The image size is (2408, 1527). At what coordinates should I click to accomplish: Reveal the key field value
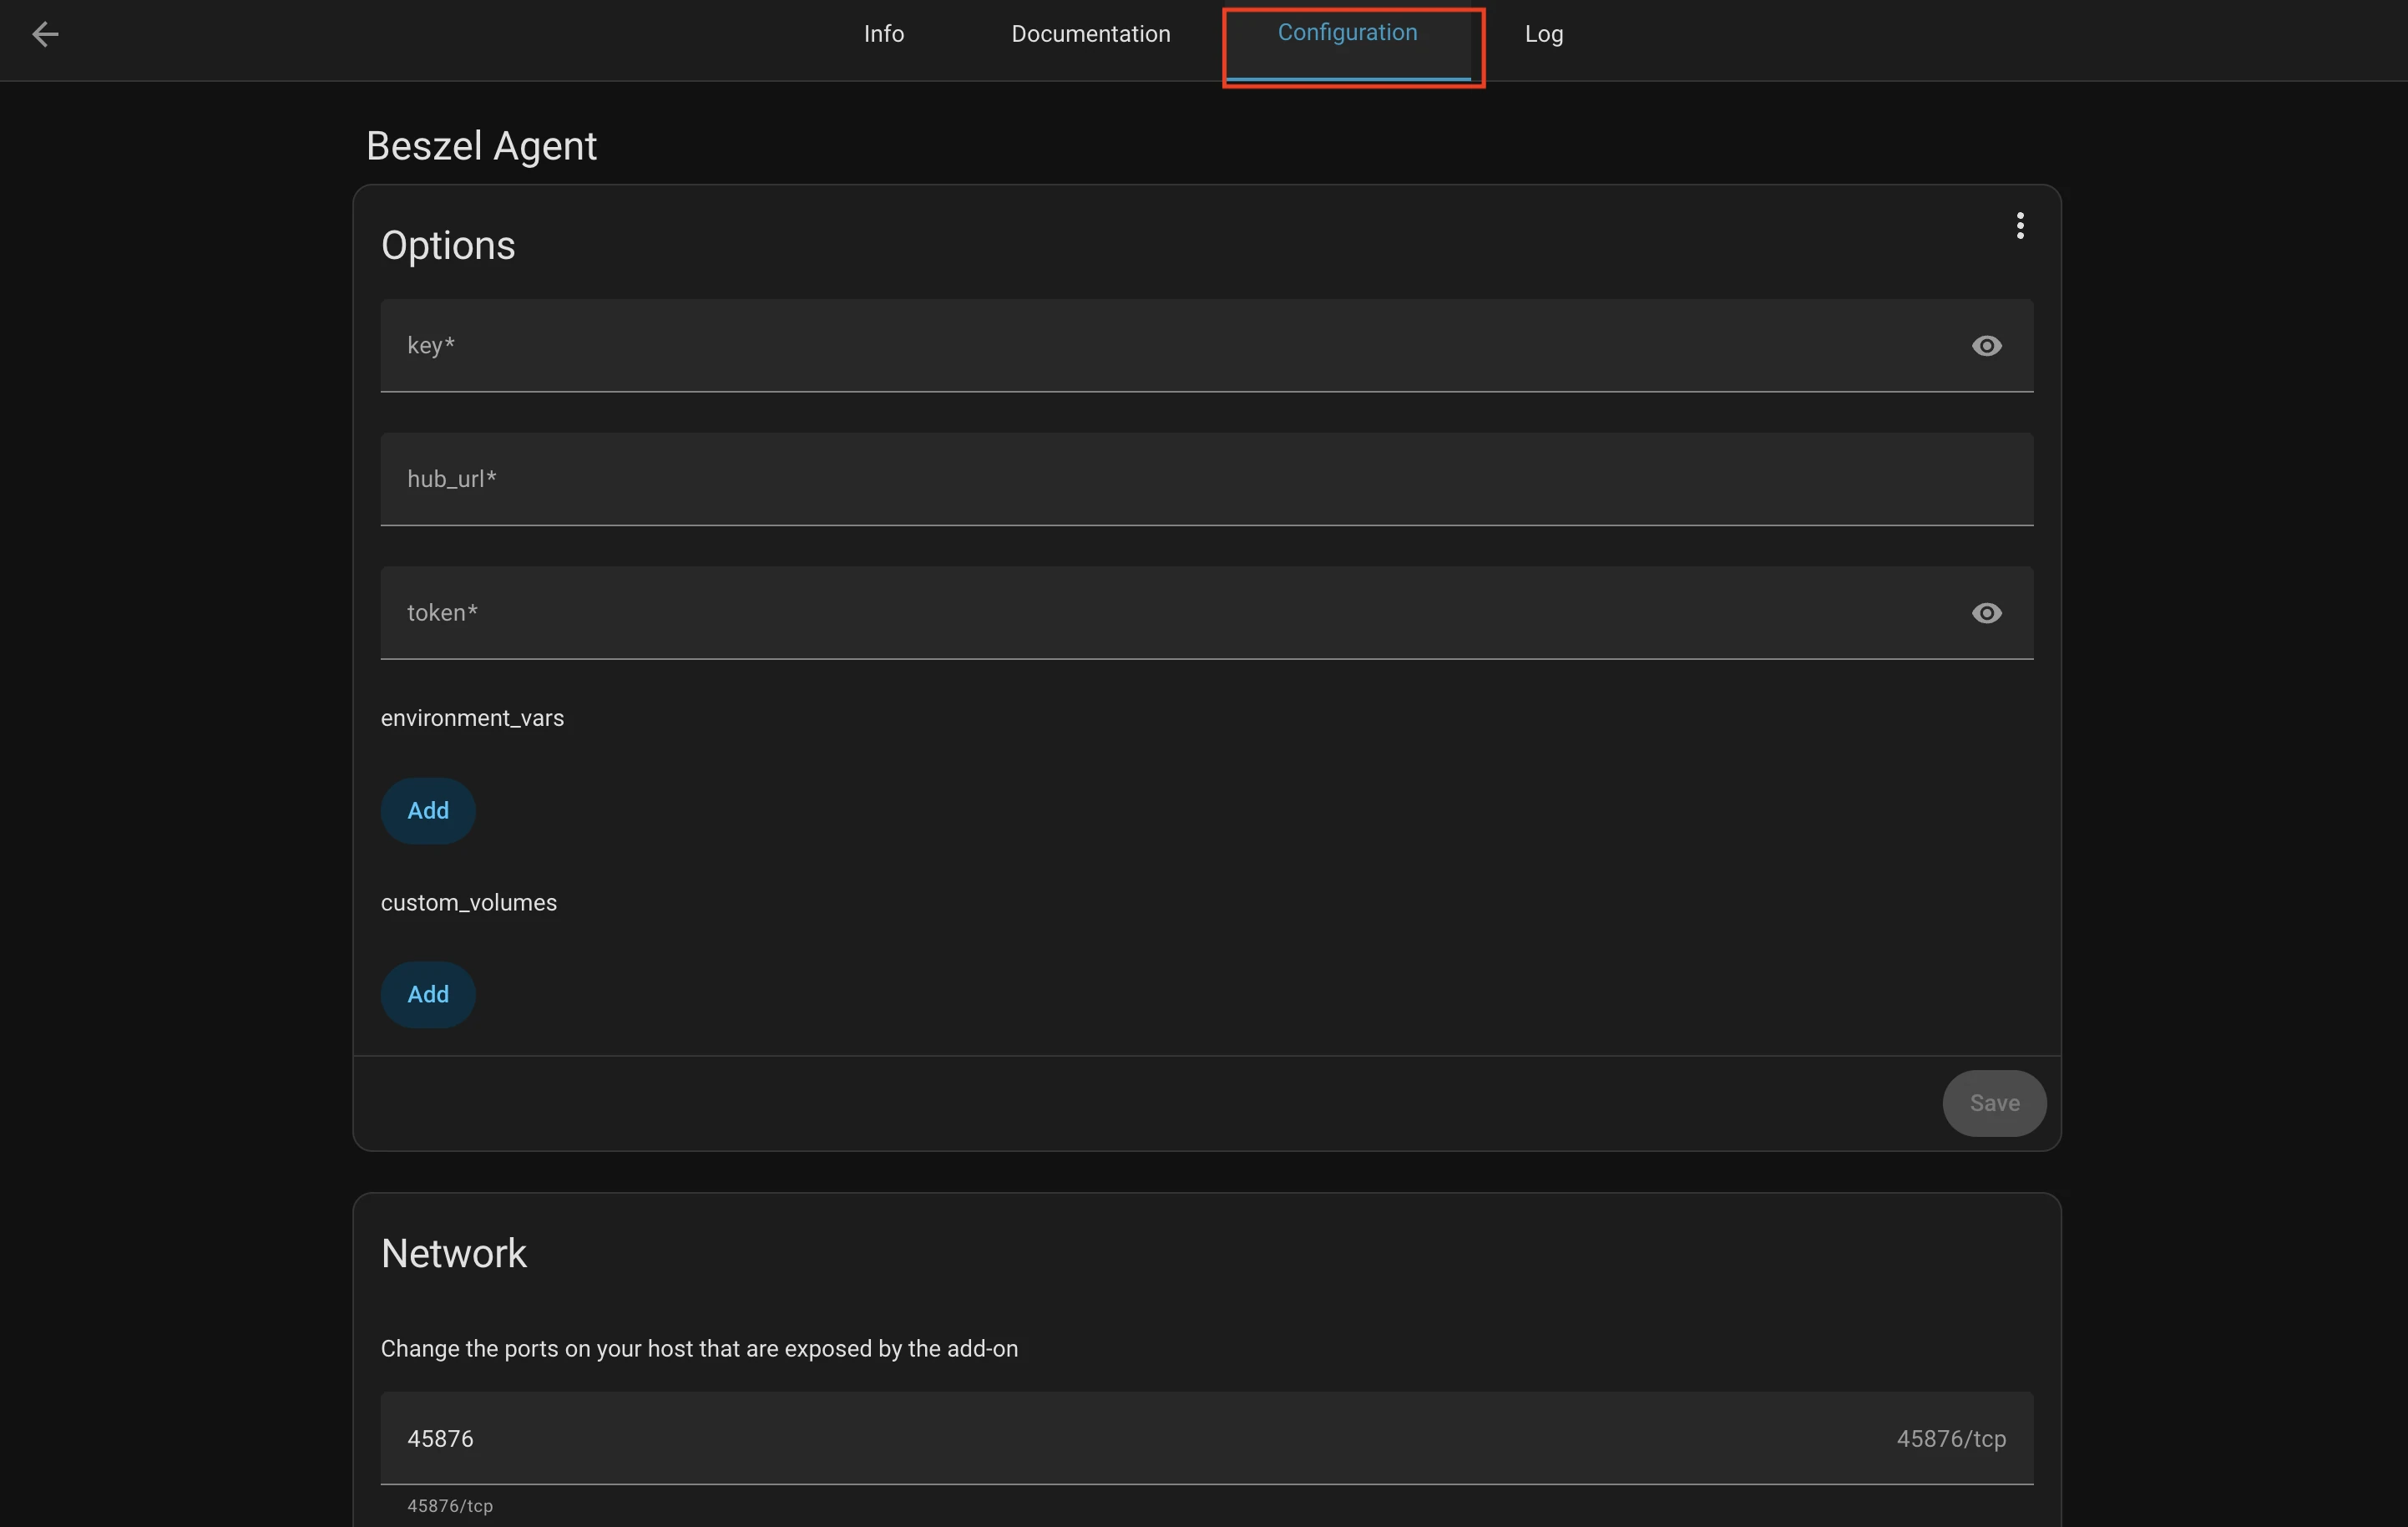pyautogui.click(x=1986, y=346)
